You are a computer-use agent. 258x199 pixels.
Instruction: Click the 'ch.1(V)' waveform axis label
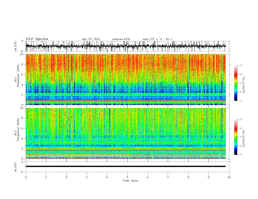tap(16, 46)
